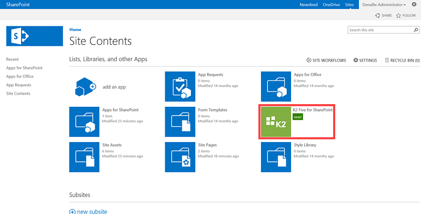This screenshot has width=421, height=214.
Task: Go to OneDrive in the top bar
Action: pos(331,5)
